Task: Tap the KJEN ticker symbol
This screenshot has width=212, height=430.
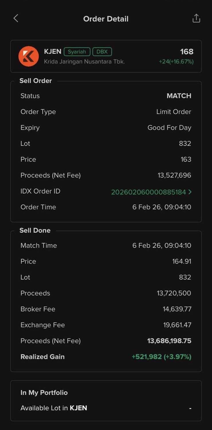Action: (53, 52)
